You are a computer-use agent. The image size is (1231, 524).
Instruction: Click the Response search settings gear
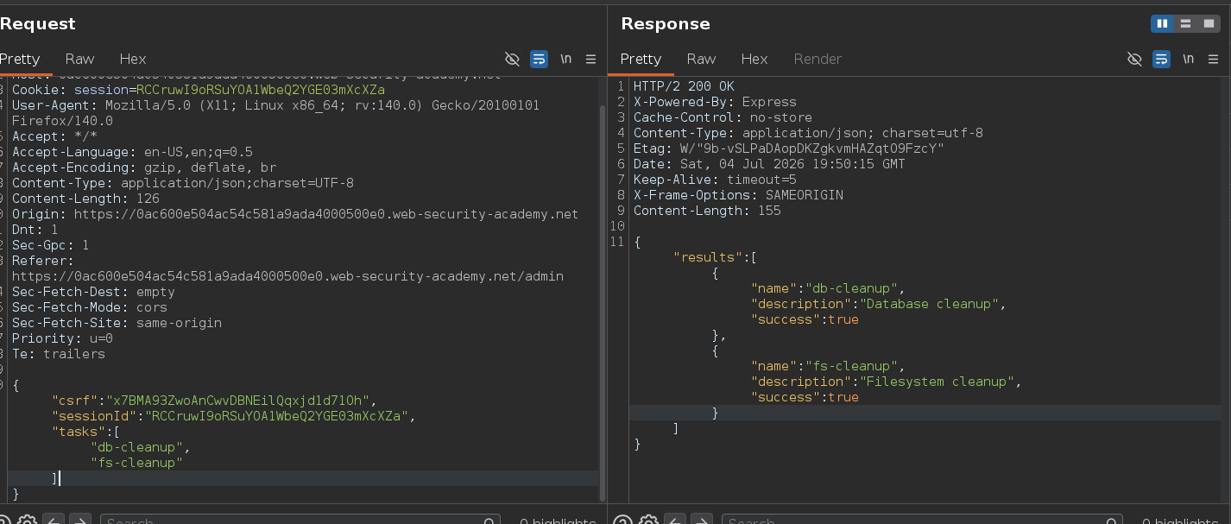point(648,521)
